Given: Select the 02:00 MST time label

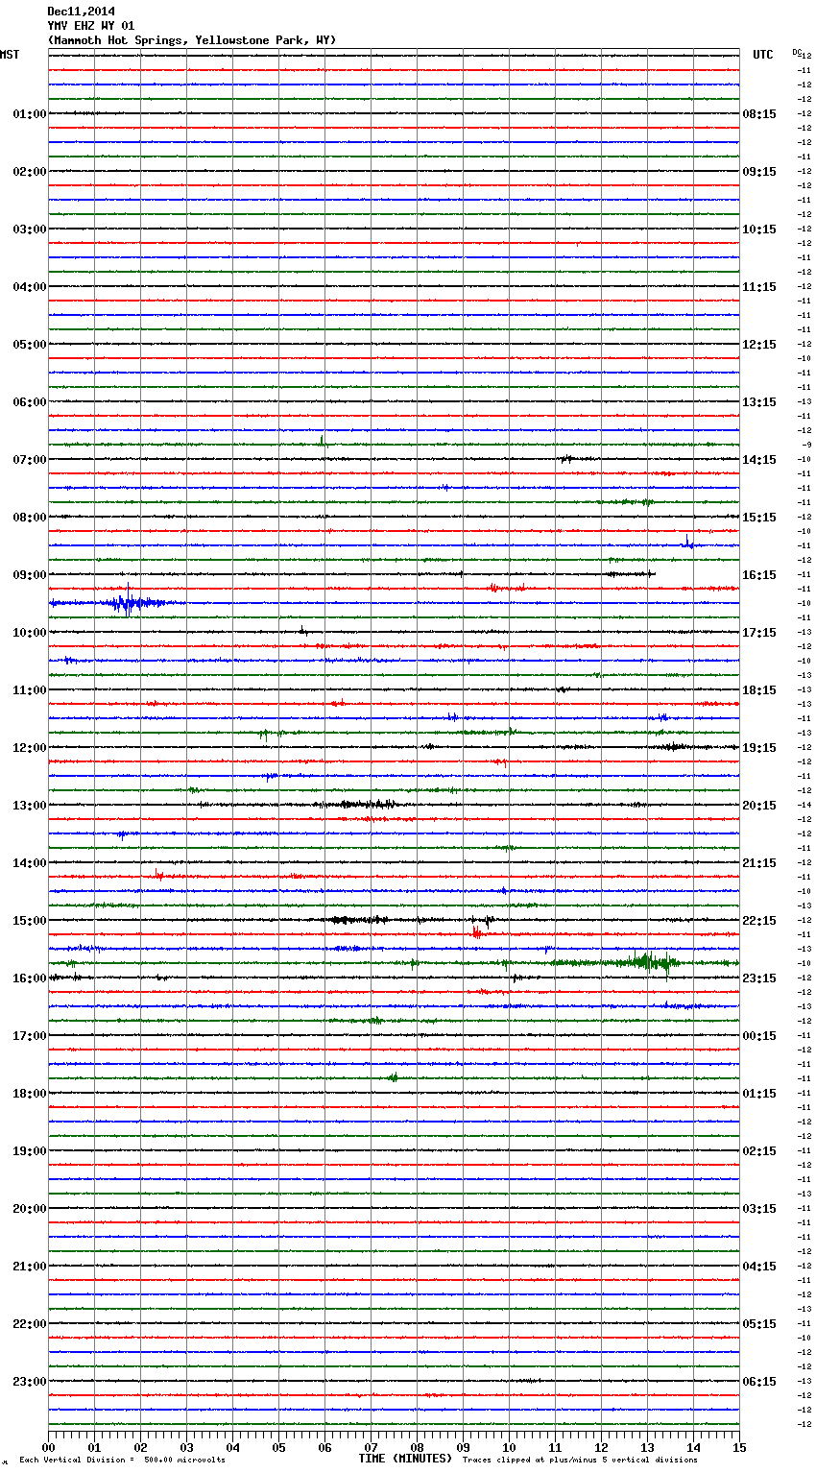Looking at the screenshot, I should [30, 172].
